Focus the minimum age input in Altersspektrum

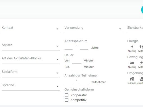68,48
